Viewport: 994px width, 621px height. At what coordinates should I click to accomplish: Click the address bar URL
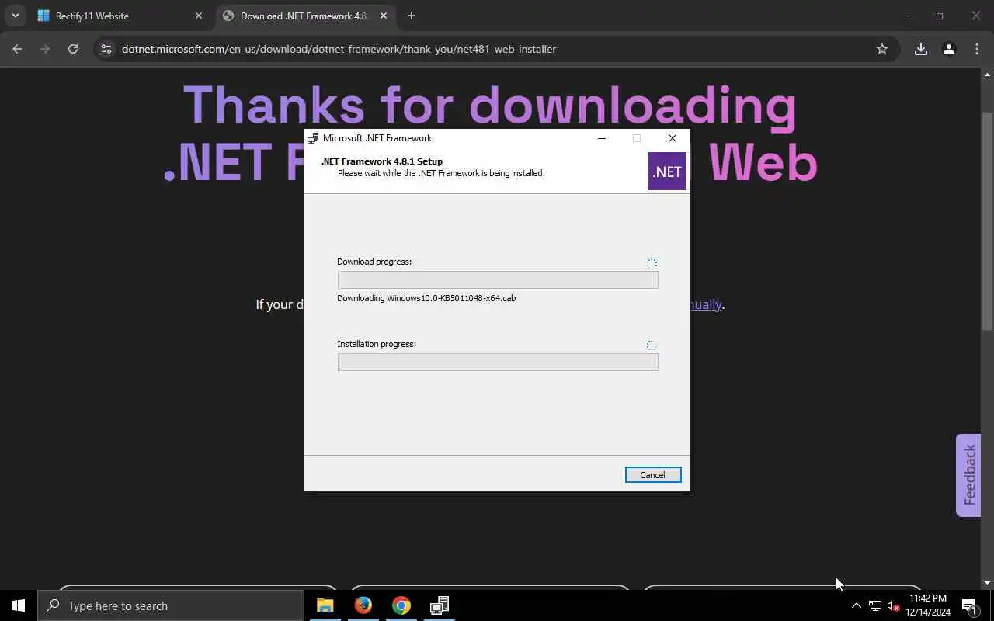coord(339,49)
